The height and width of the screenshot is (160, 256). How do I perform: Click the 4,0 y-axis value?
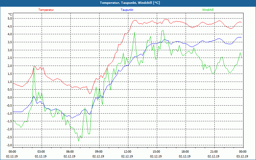(x=10, y=34)
